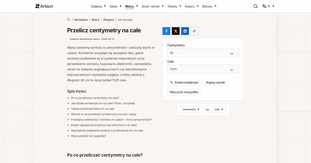Click Wyczyść wszystko button

(x=184, y=92)
